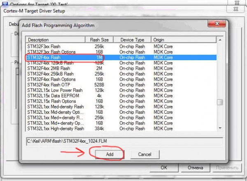
Task: Click scrollbar down arrow in algorithm list
Action: [220, 128]
